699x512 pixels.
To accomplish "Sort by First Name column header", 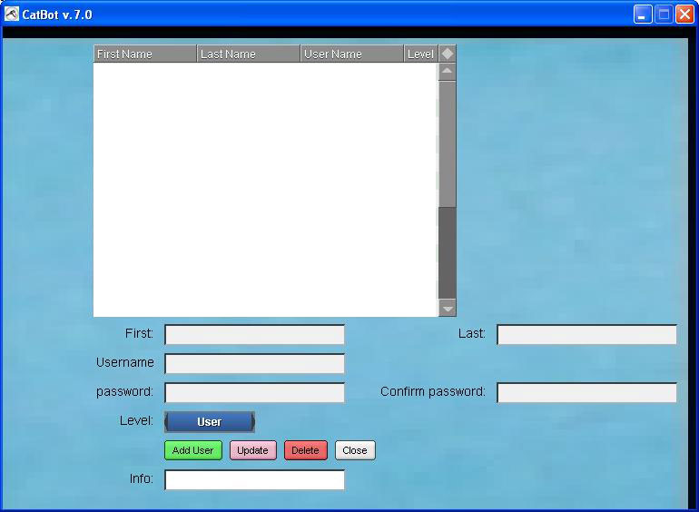I will [x=145, y=54].
